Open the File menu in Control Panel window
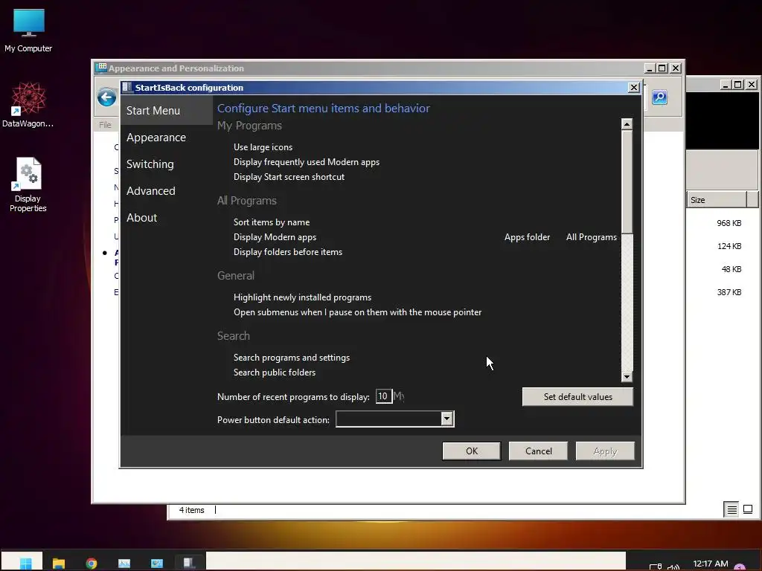 click(105, 125)
